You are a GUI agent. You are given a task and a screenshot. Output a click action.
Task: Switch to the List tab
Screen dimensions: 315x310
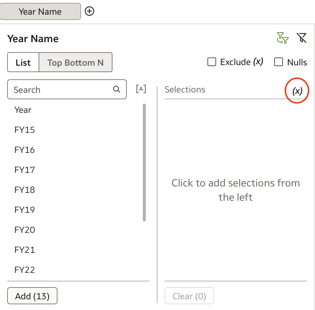[23, 62]
